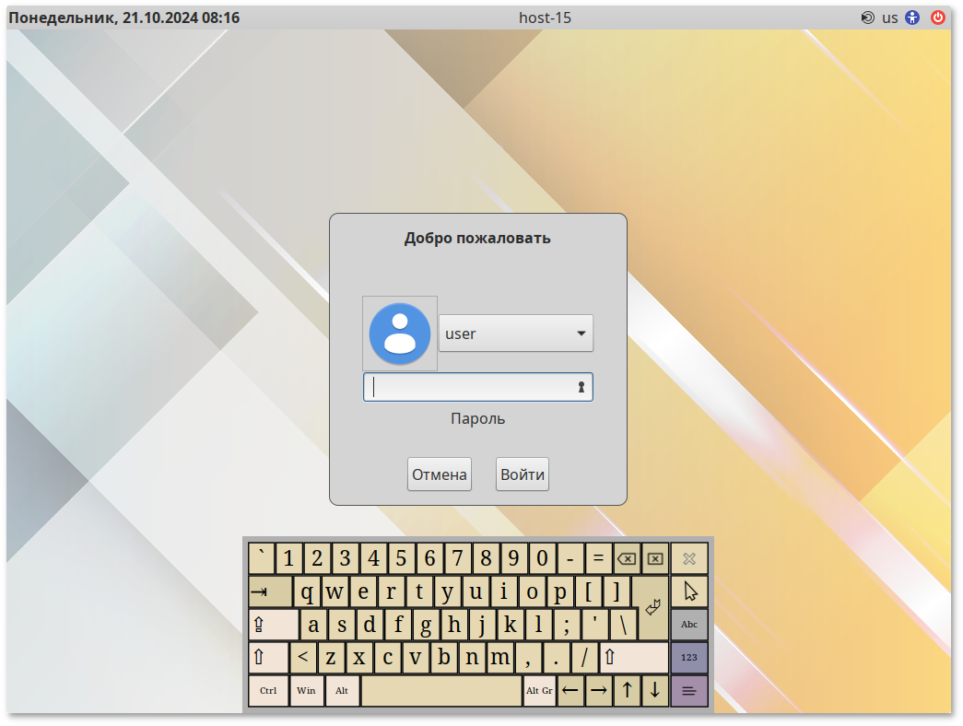Viewport: 963px width, 726px height.
Task: Click the Отмена cancel button
Action: [x=440, y=475]
